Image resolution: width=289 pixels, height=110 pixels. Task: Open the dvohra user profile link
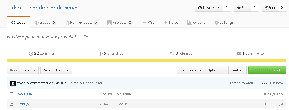[20, 8]
